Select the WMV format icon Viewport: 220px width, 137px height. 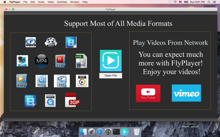click(x=21, y=81)
